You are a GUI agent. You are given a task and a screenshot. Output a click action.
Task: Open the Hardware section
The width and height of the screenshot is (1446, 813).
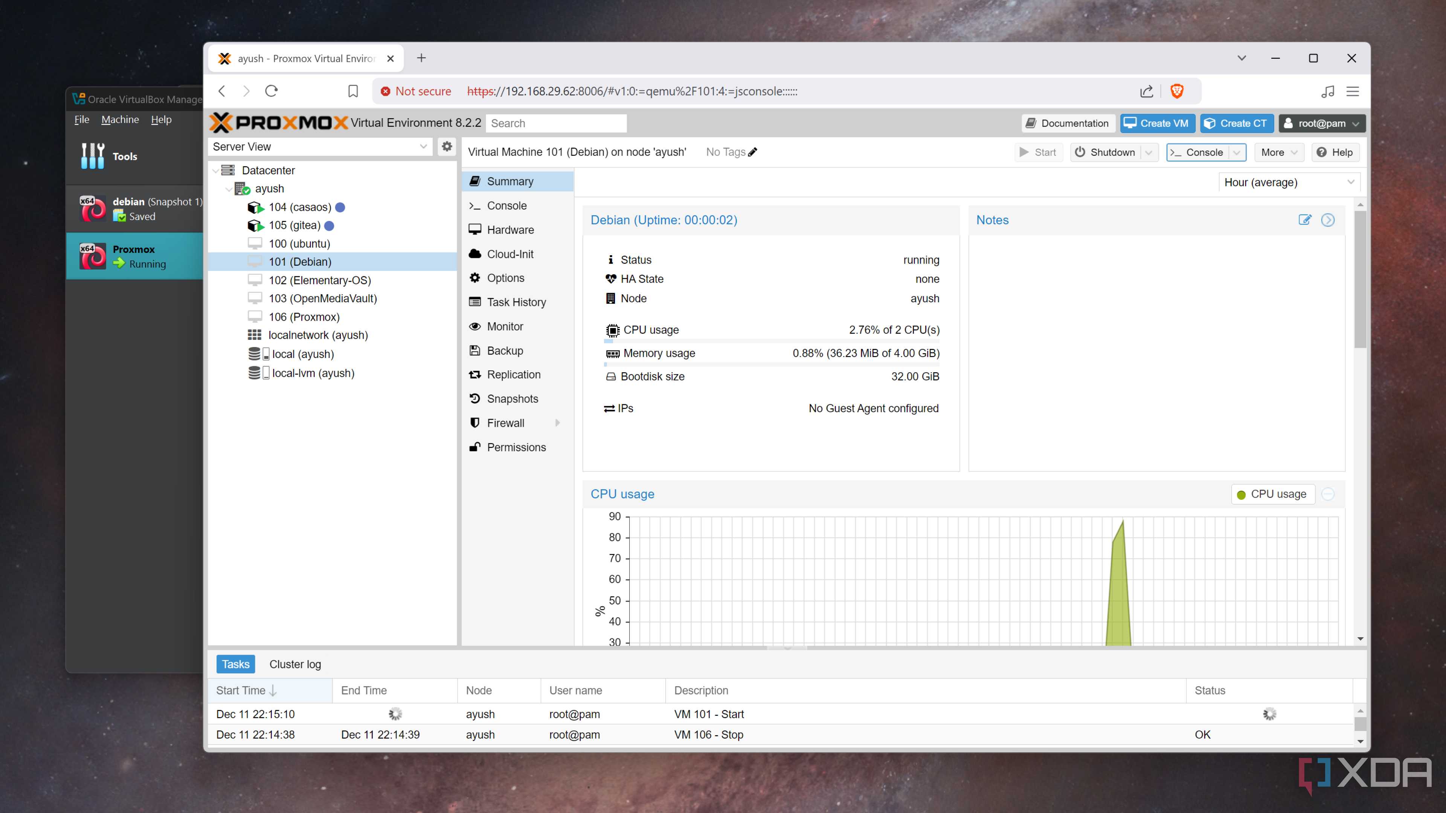click(x=517, y=230)
